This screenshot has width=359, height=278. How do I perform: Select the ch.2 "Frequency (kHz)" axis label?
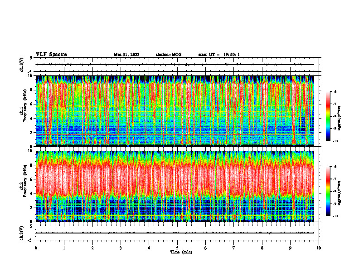[x=25, y=181]
